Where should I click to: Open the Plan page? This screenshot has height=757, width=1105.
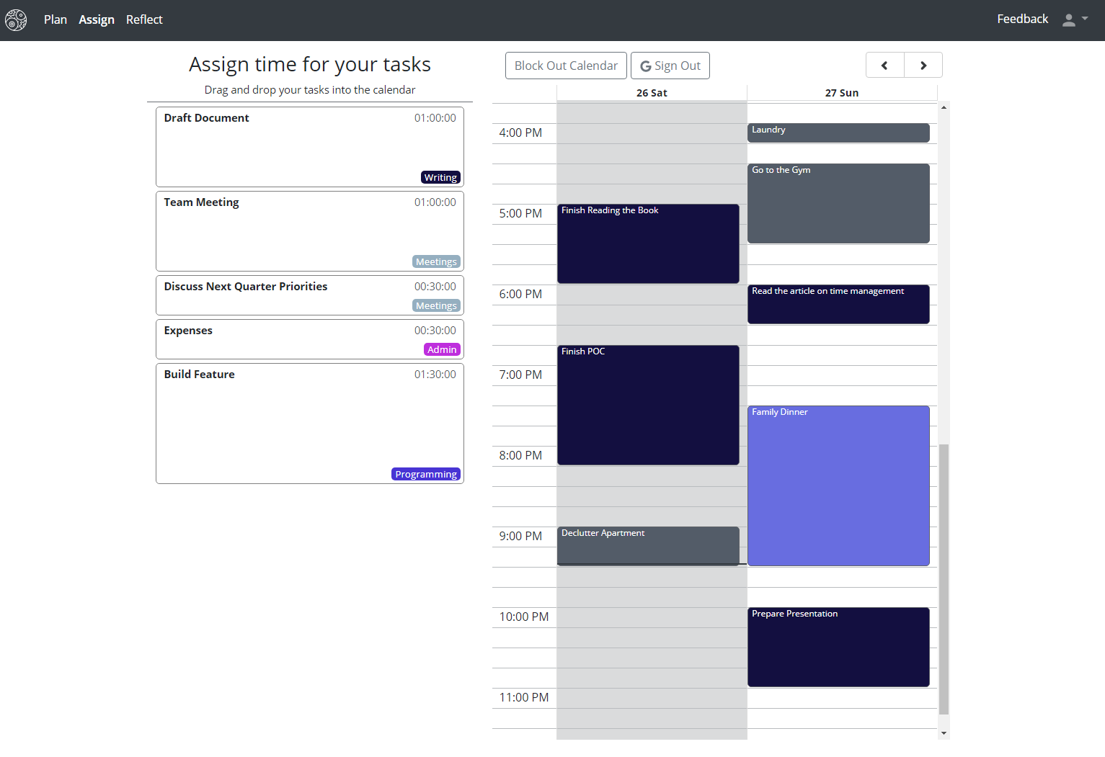(x=56, y=19)
